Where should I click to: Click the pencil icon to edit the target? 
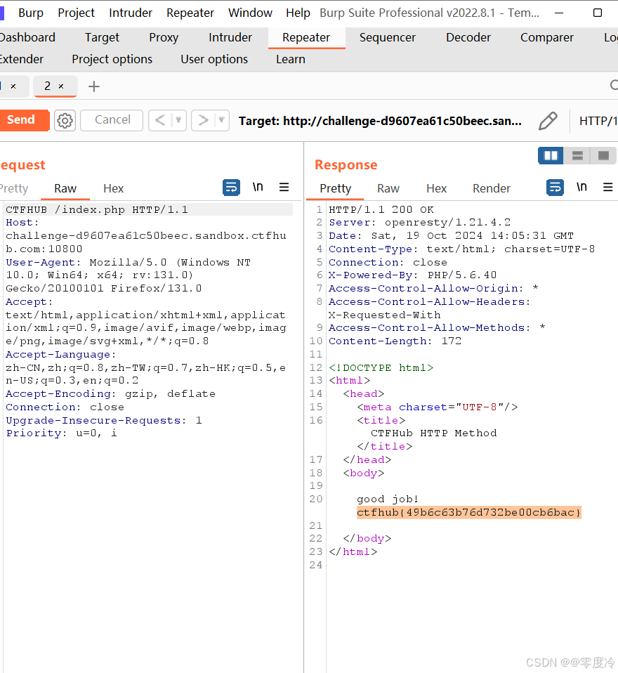point(548,120)
